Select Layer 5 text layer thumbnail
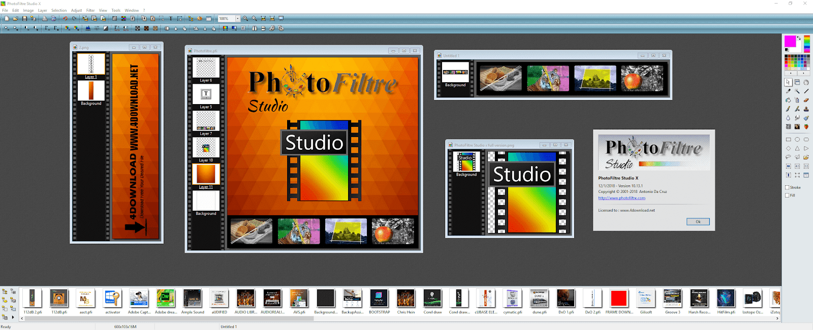 pyautogui.click(x=206, y=94)
